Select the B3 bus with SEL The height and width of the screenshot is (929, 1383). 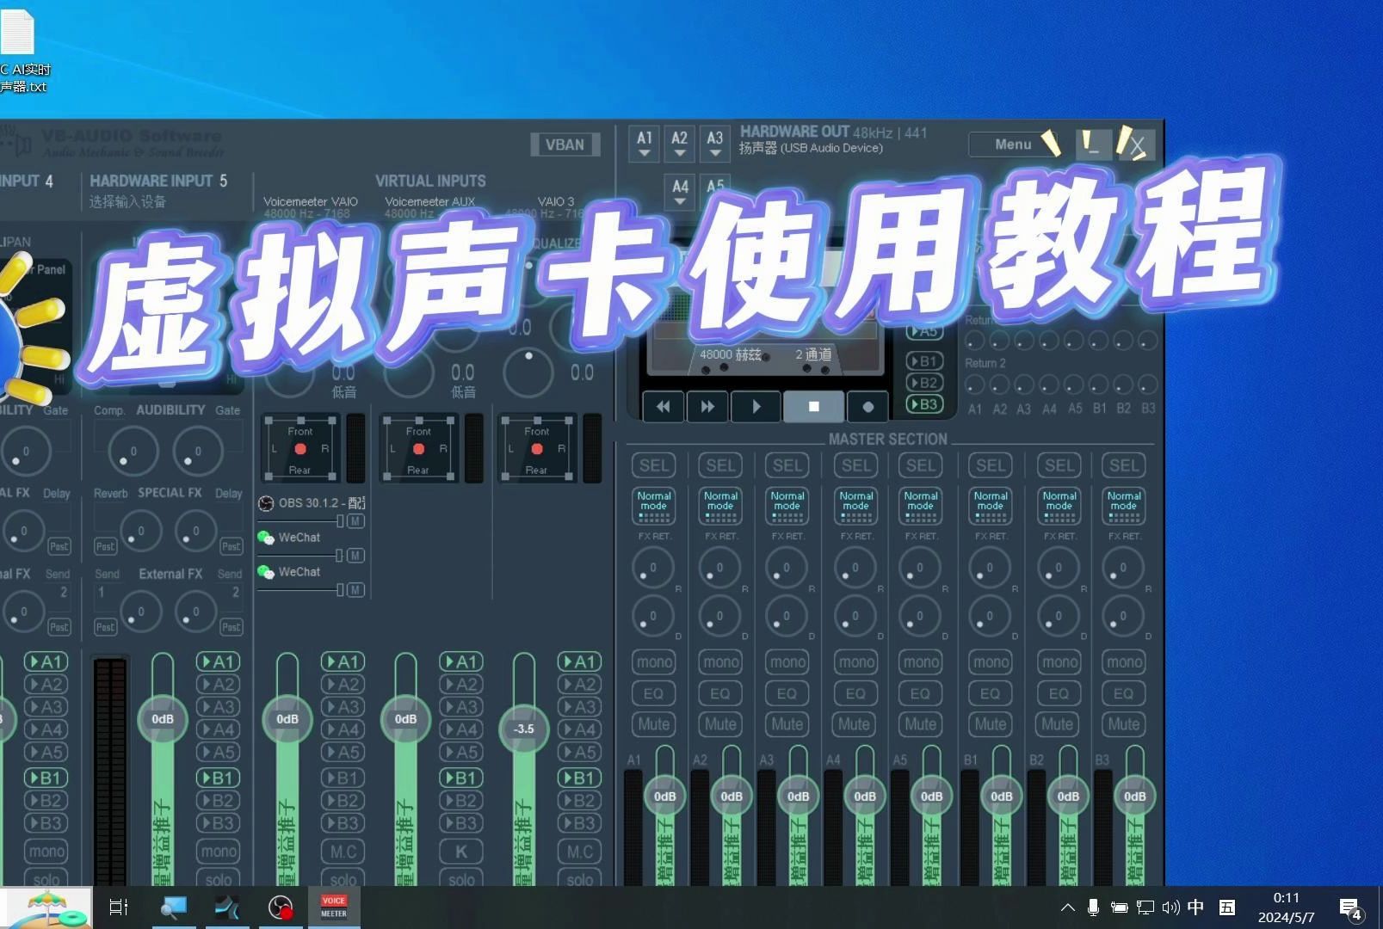tap(1123, 465)
